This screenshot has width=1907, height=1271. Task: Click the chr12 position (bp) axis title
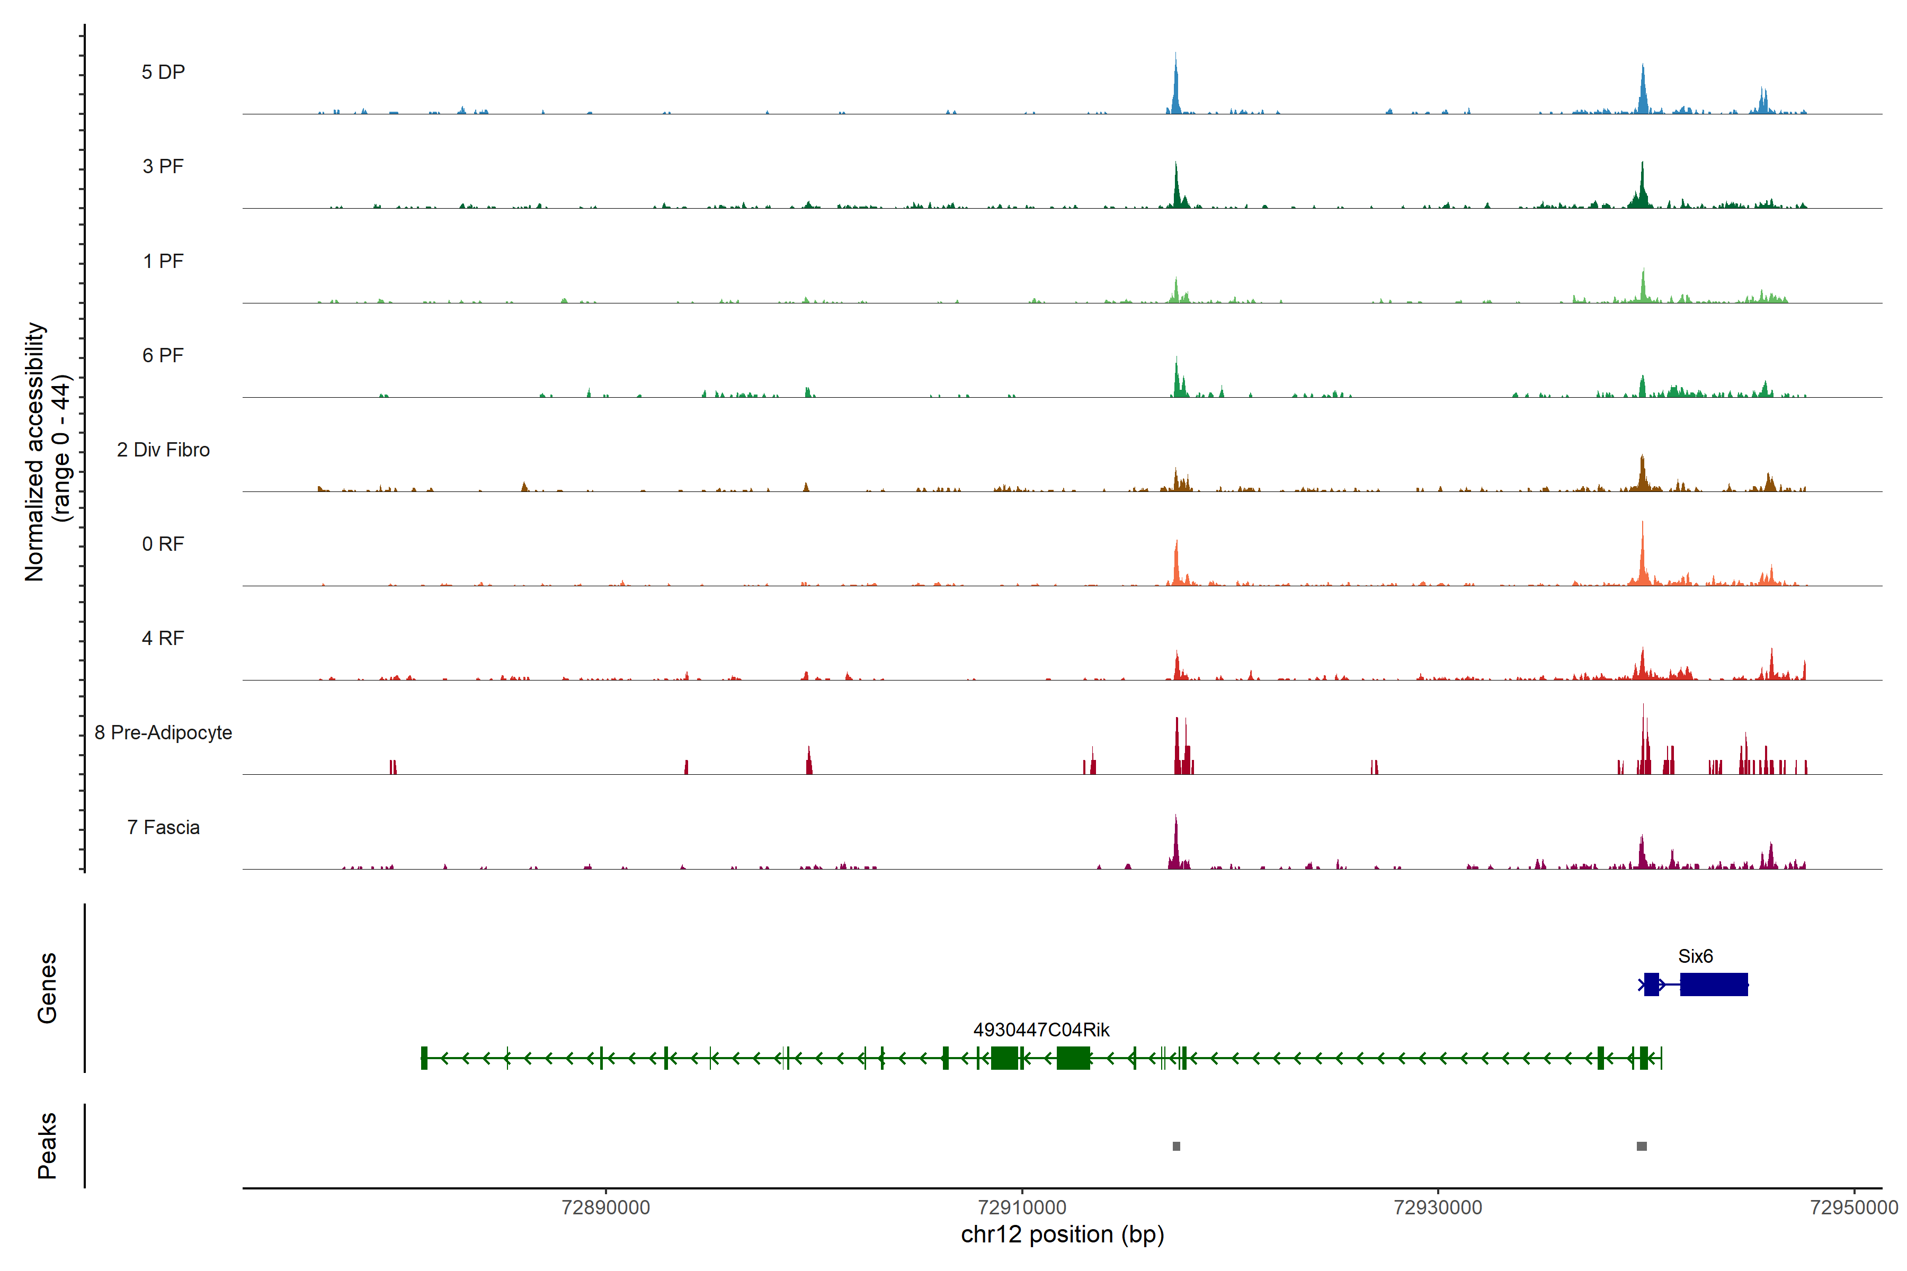coord(1062,1234)
